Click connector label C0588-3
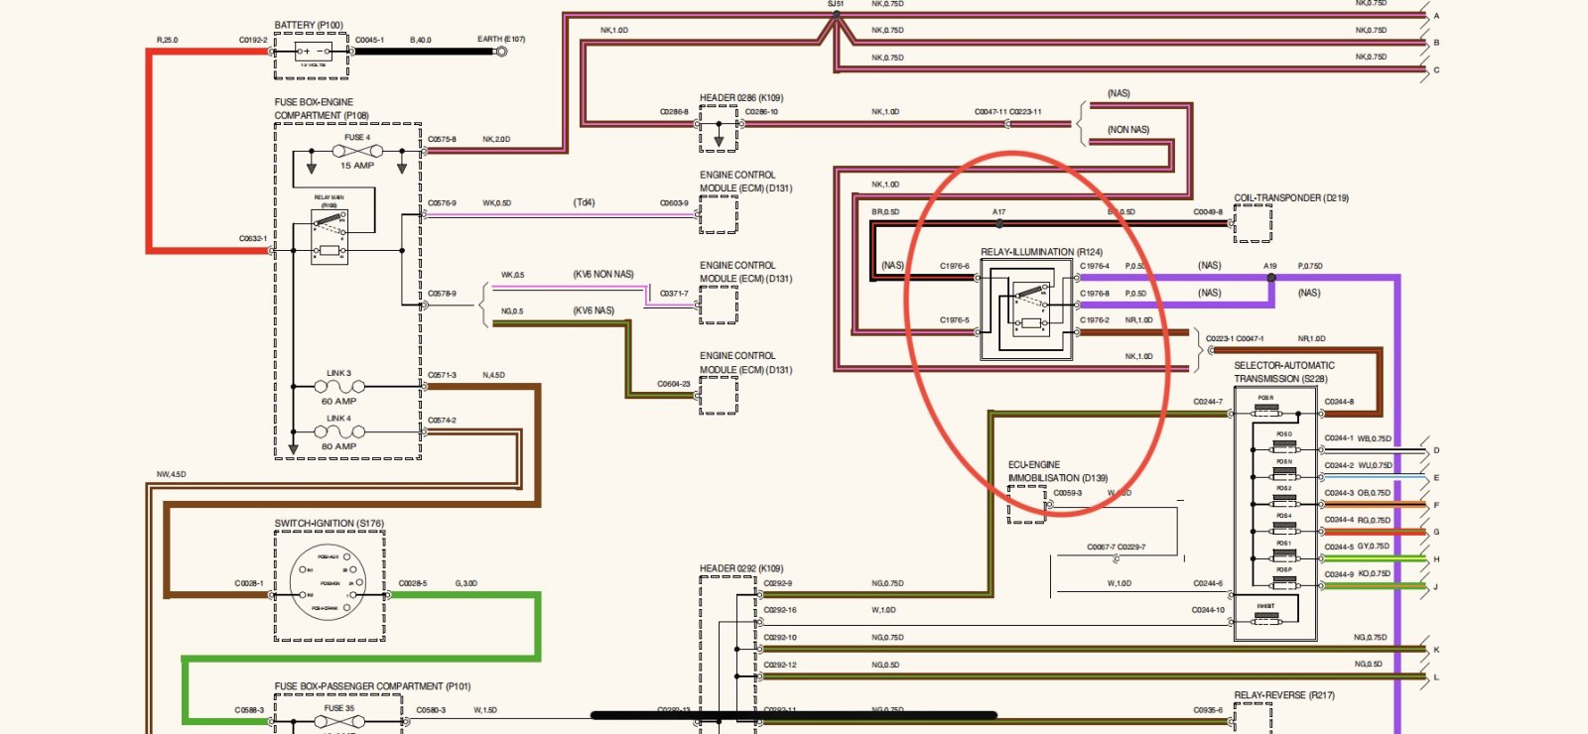Viewport: 1588px width, 734px height. [249, 710]
